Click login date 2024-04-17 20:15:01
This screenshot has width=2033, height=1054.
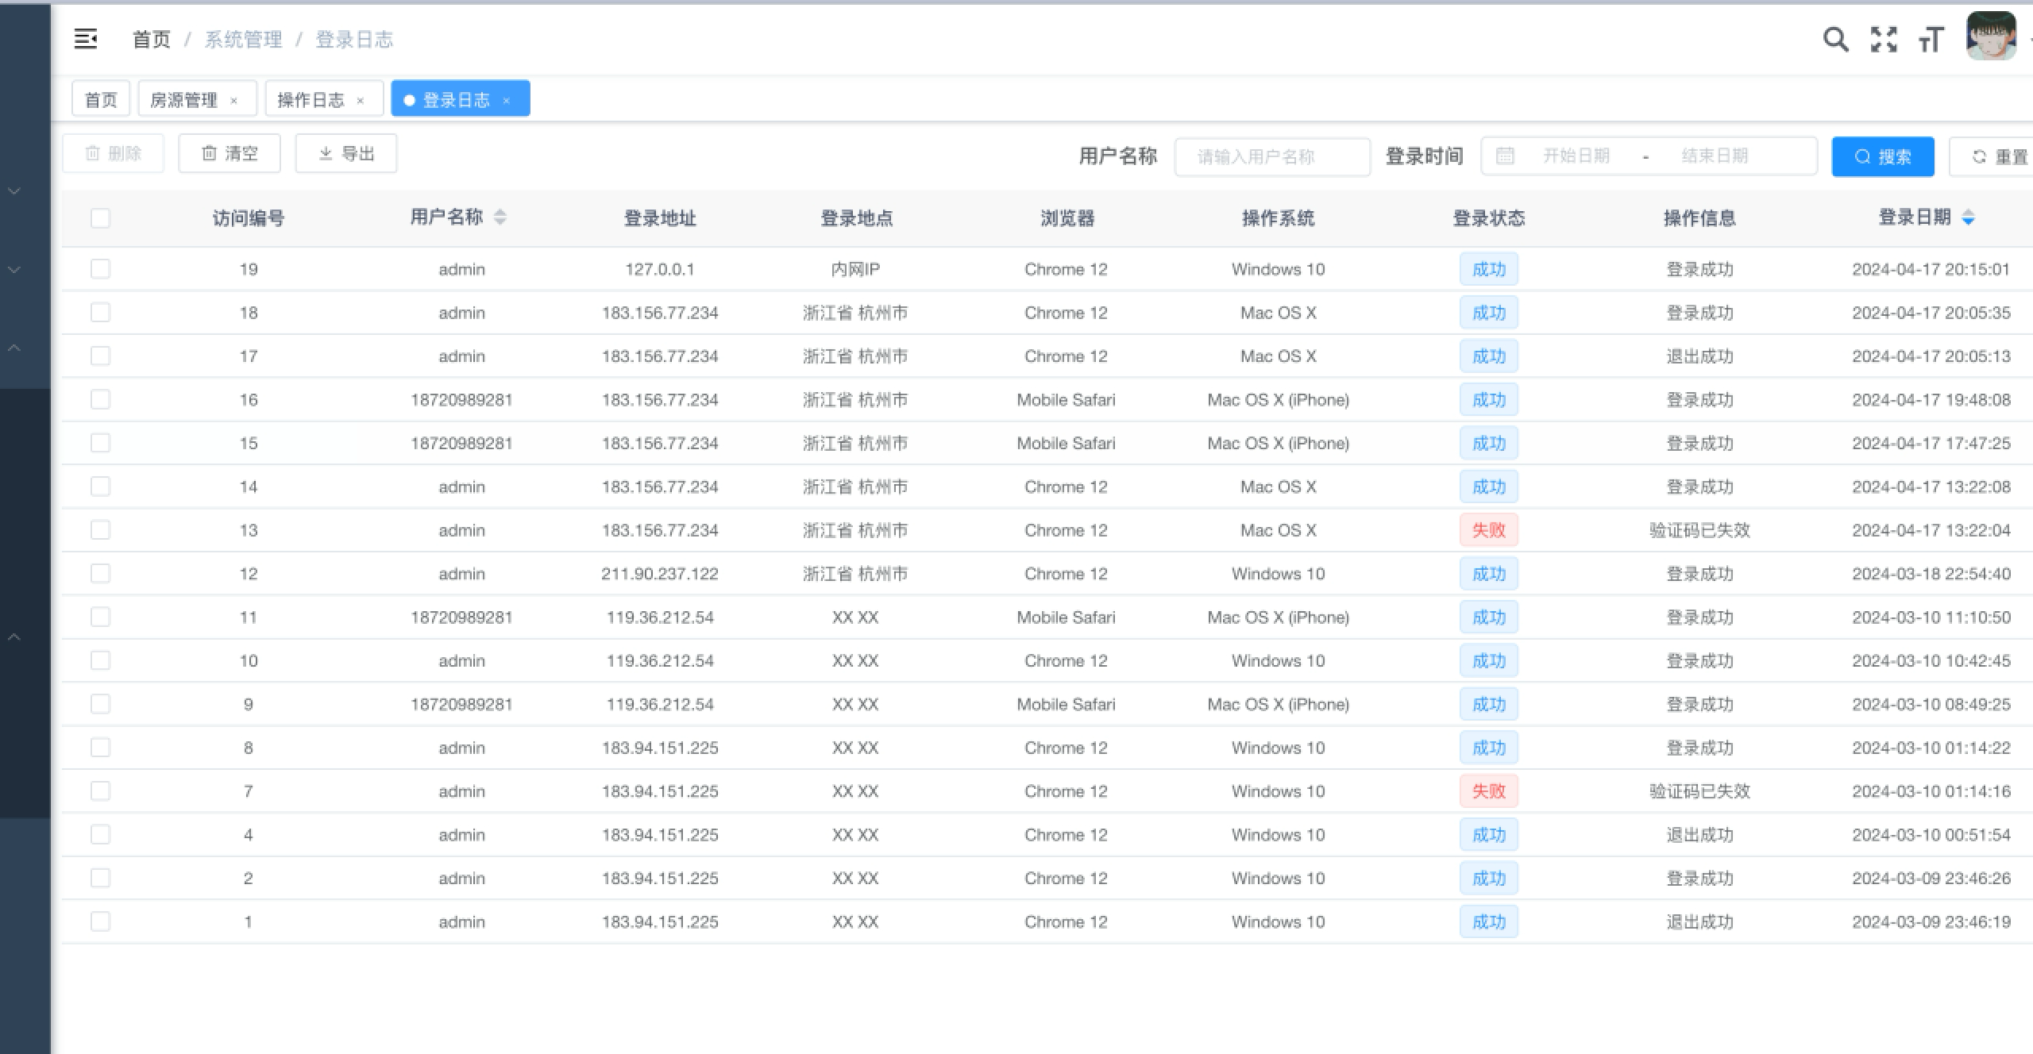click(1931, 269)
